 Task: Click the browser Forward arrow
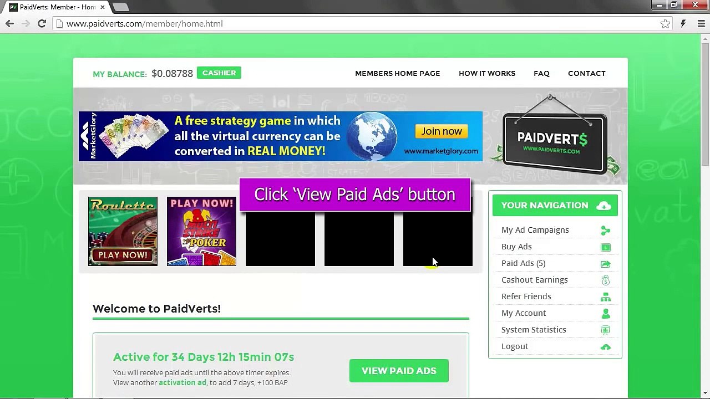point(26,24)
